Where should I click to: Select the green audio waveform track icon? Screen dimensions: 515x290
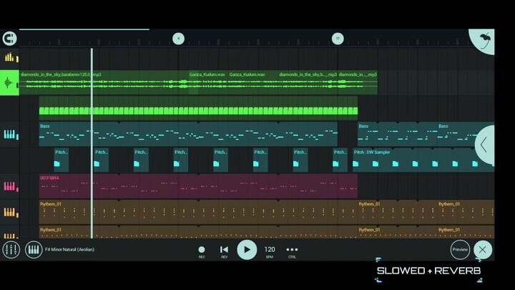click(x=10, y=83)
